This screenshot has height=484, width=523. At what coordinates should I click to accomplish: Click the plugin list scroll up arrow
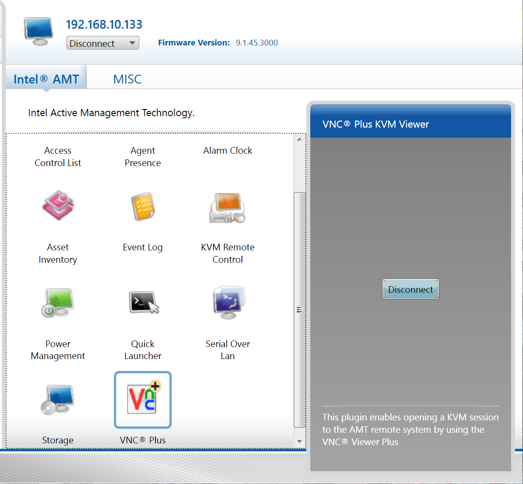tap(300, 139)
